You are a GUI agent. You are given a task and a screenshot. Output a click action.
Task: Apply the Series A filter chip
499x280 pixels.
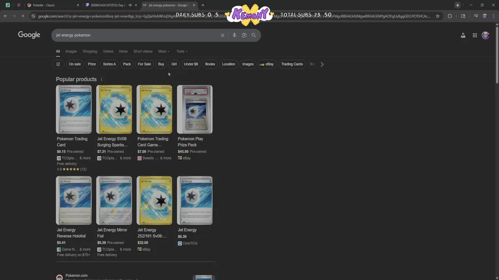(x=110, y=64)
